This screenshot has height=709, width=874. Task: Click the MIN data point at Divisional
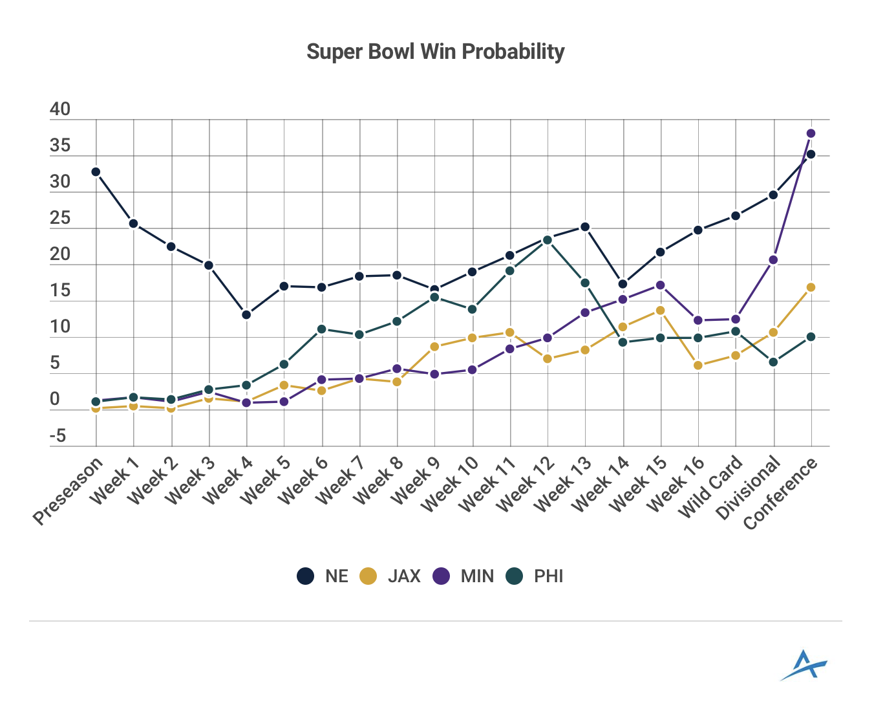coord(773,260)
